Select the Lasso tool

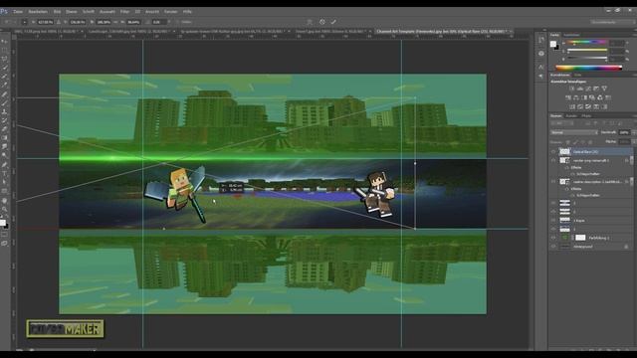[x=4, y=59]
